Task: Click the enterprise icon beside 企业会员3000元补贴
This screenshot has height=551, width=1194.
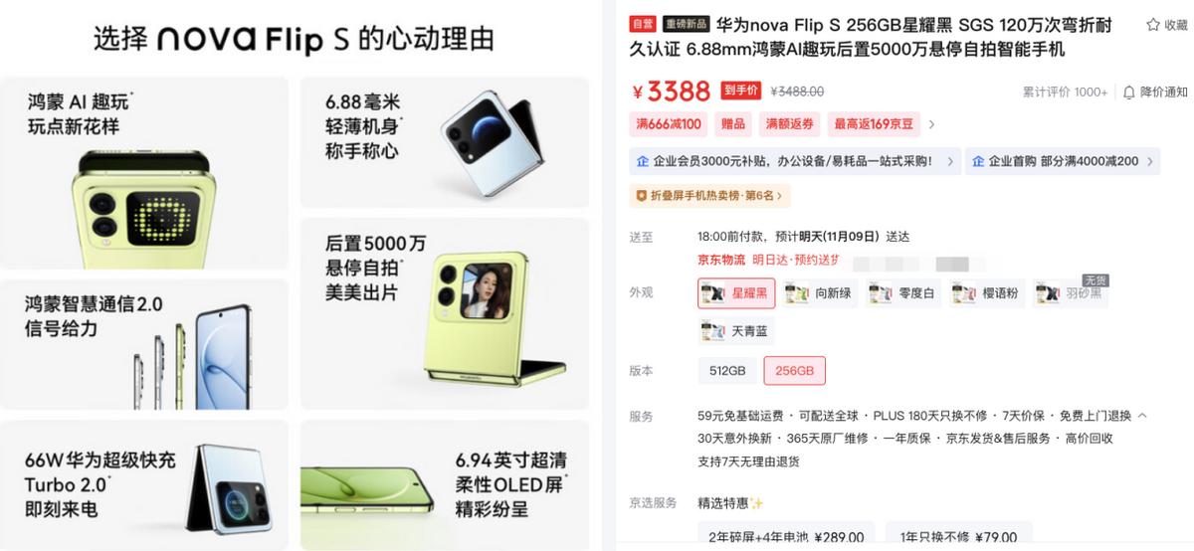Action: pos(642,161)
